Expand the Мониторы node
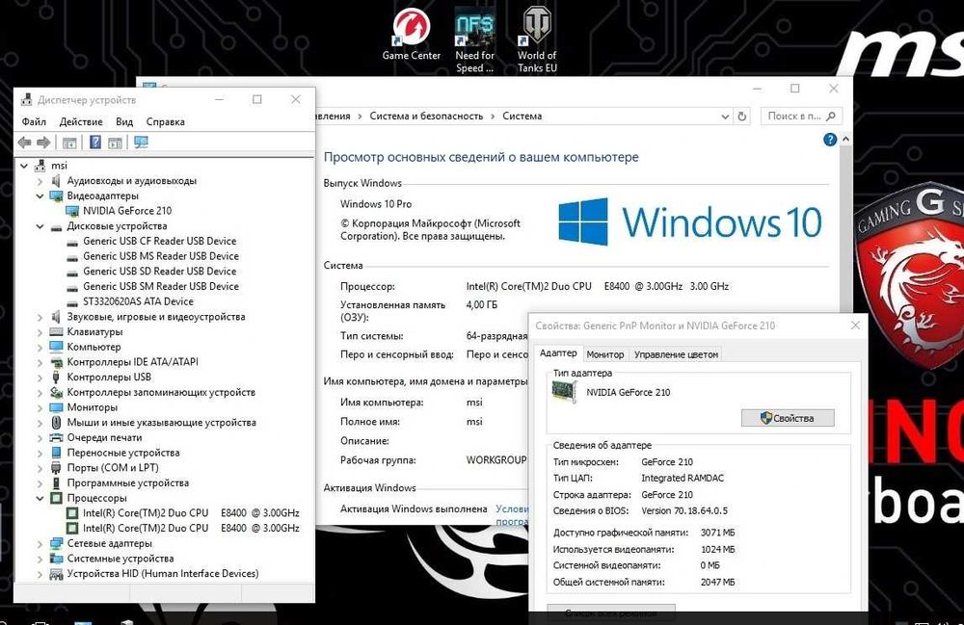The width and height of the screenshot is (964, 625). click(x=40, y=407)
